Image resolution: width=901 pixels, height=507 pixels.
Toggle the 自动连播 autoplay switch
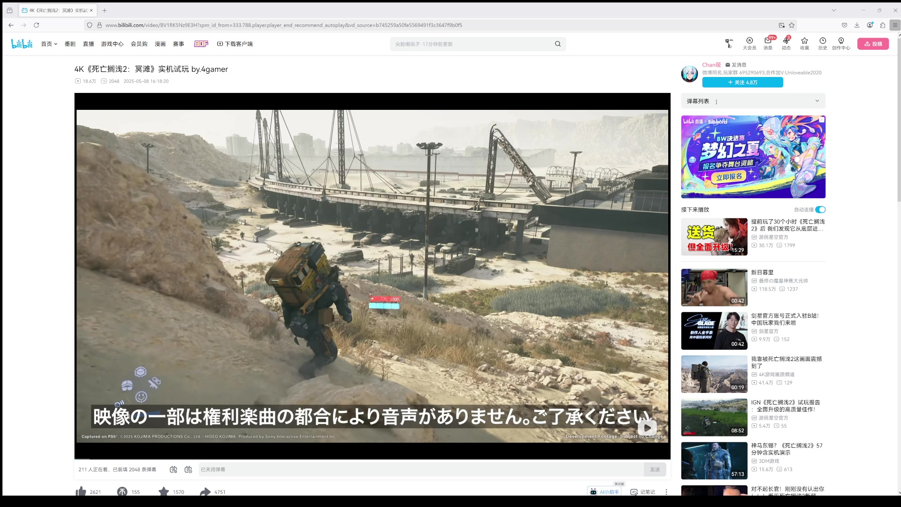click(820, 209)
